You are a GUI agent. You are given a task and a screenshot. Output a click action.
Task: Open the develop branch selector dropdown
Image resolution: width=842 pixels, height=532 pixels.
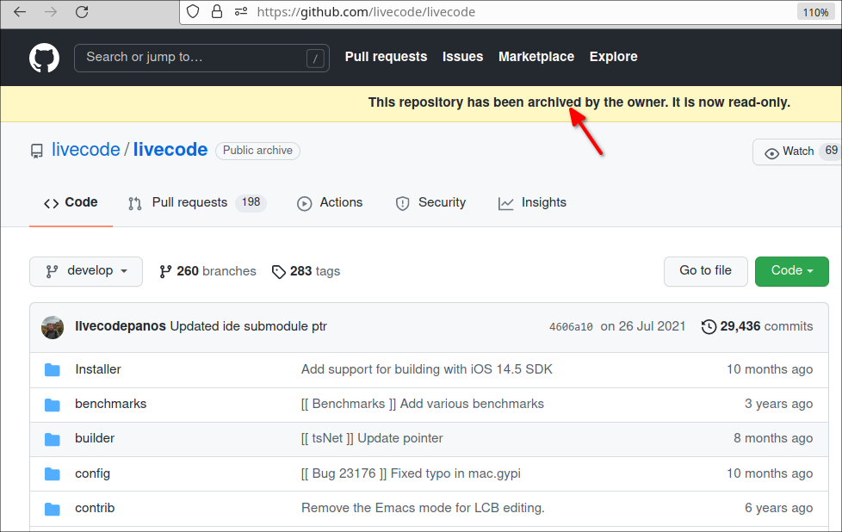pos(86,271)
